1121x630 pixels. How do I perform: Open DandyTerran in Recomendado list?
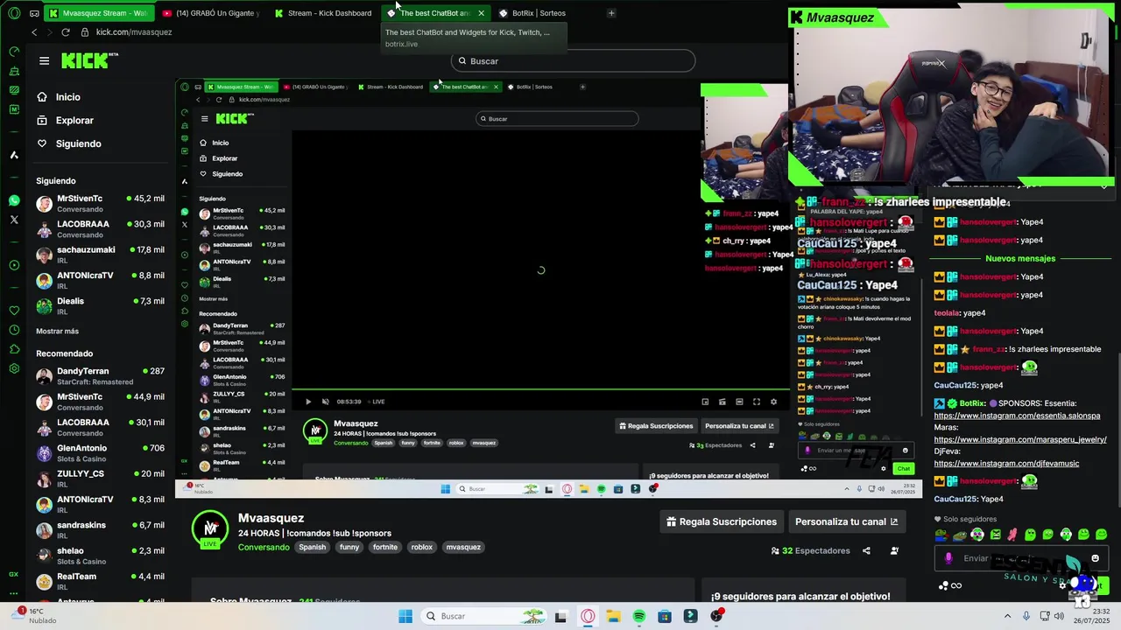pyautogui.click(x=100, y=376)
